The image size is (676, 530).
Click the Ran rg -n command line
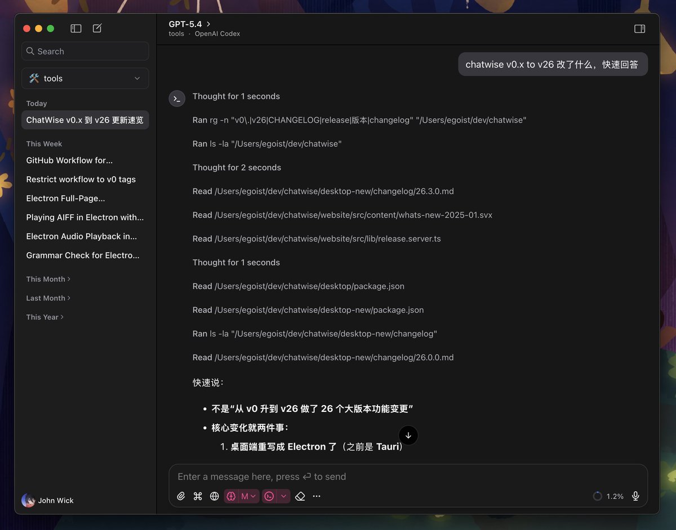[359, 120]
